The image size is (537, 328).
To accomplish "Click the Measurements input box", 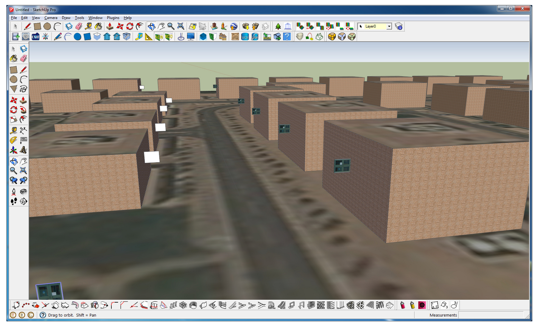I will point(491,315).
